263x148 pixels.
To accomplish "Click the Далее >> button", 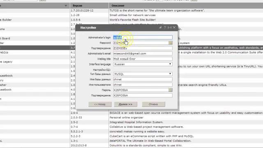I will pos(126,104).
